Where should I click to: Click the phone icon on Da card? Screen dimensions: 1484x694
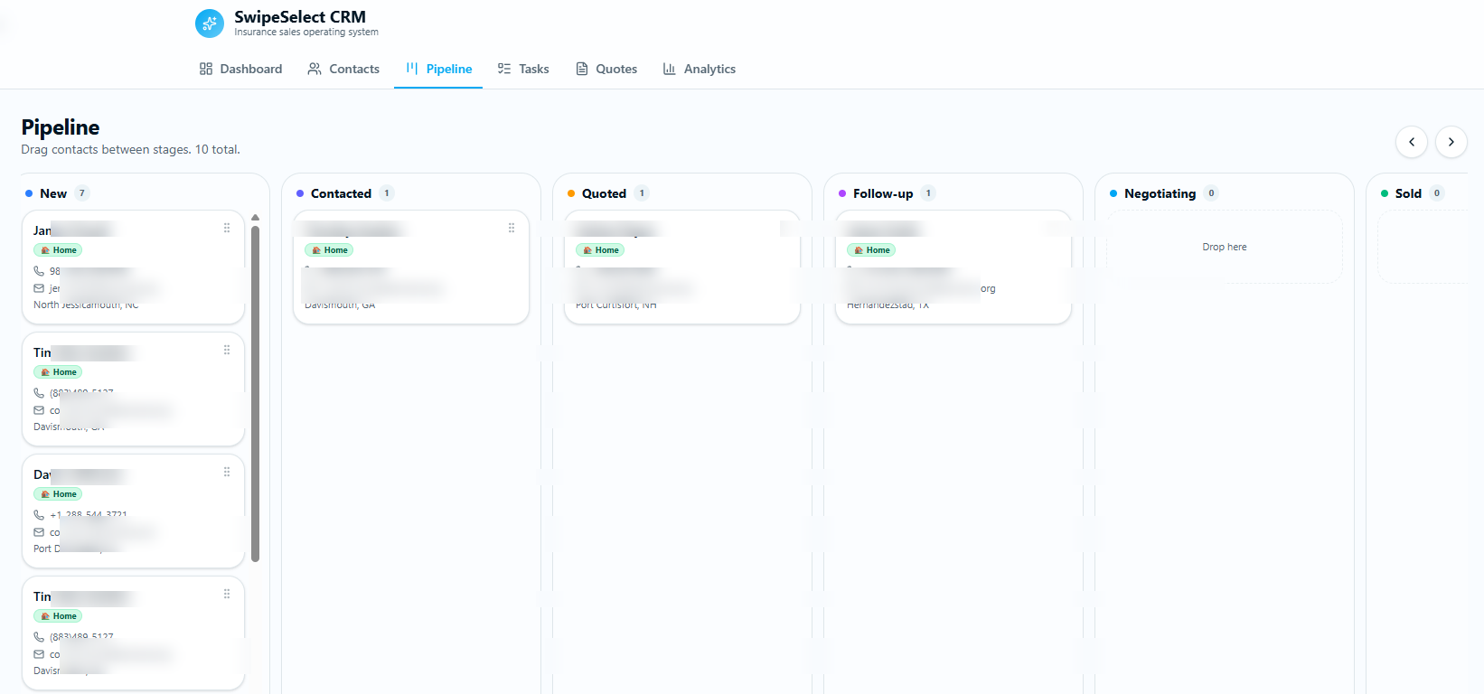tap(39, 515)
